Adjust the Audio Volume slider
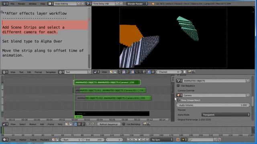This screenshot has height=144, width=257. click(x=213, y=105)
